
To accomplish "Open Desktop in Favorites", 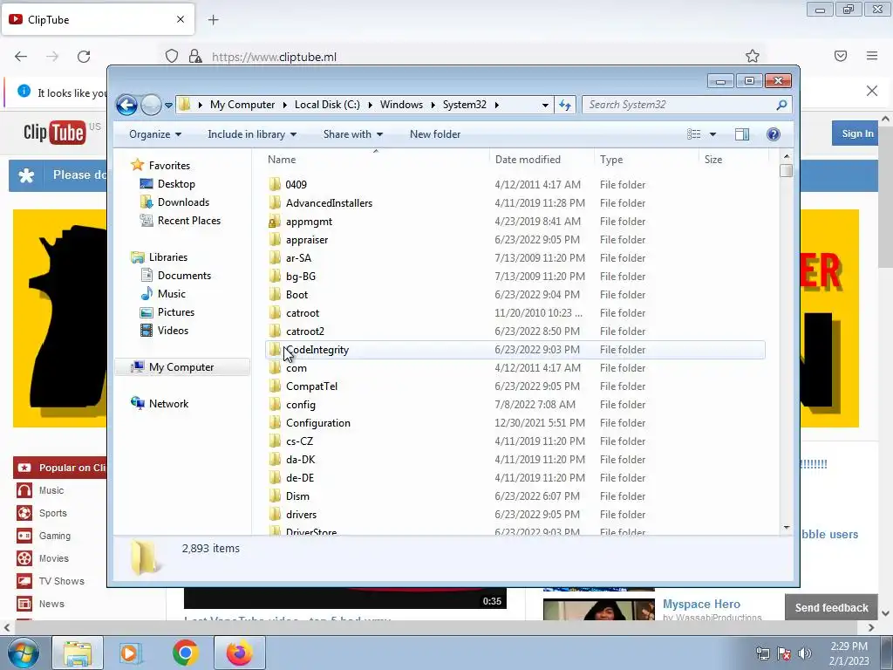I will click(176, 184).
